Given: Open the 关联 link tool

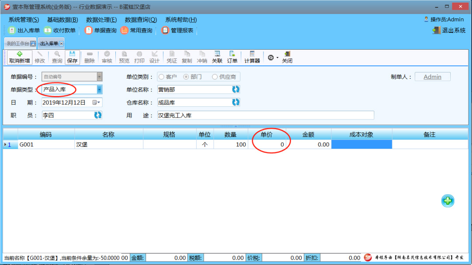Looking at the screenshot, I should pos(217,58).
